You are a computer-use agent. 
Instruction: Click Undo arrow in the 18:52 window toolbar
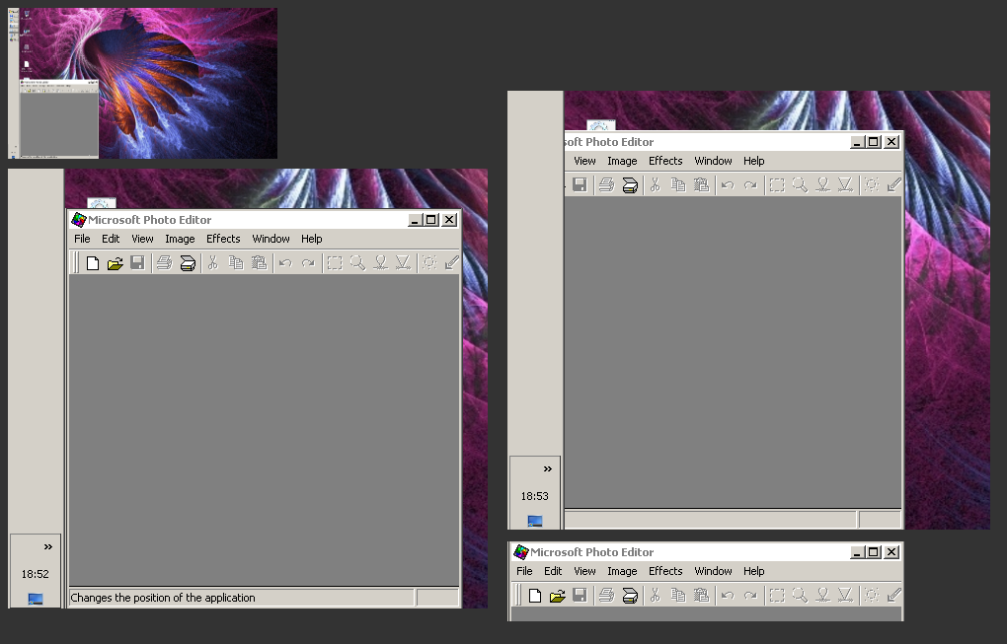click(285, 263)
